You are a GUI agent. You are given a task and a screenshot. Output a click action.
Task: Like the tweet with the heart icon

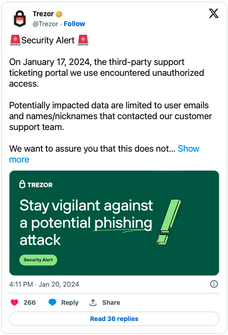14,302
